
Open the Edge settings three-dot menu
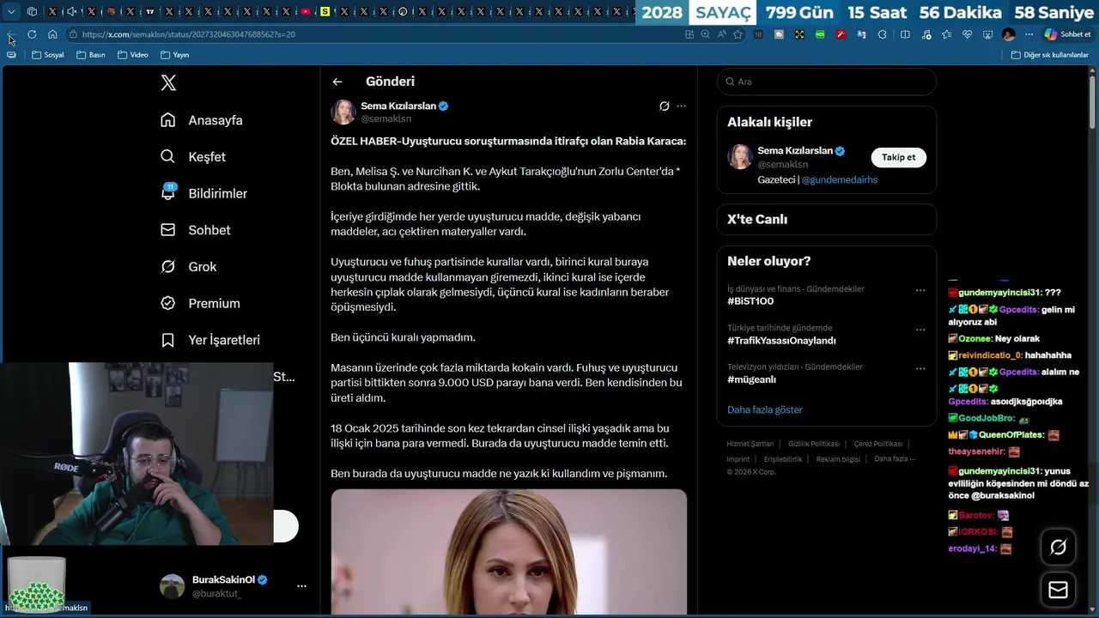[x=1029, y=34]
